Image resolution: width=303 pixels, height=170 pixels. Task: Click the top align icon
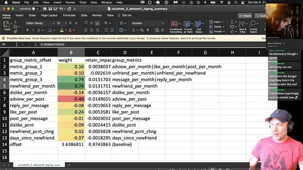(x=86, y=23)
